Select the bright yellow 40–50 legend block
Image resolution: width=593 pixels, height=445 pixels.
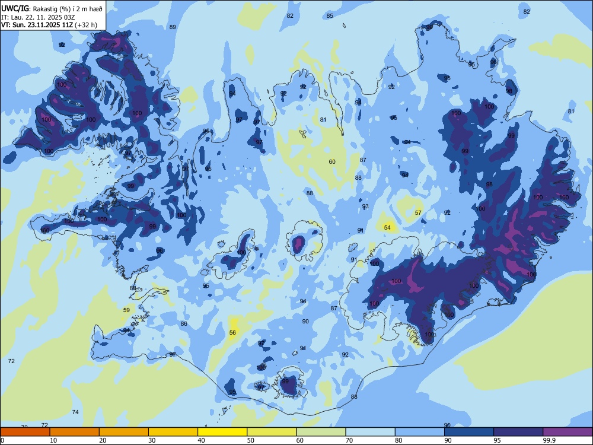click(x=222, y=432)
